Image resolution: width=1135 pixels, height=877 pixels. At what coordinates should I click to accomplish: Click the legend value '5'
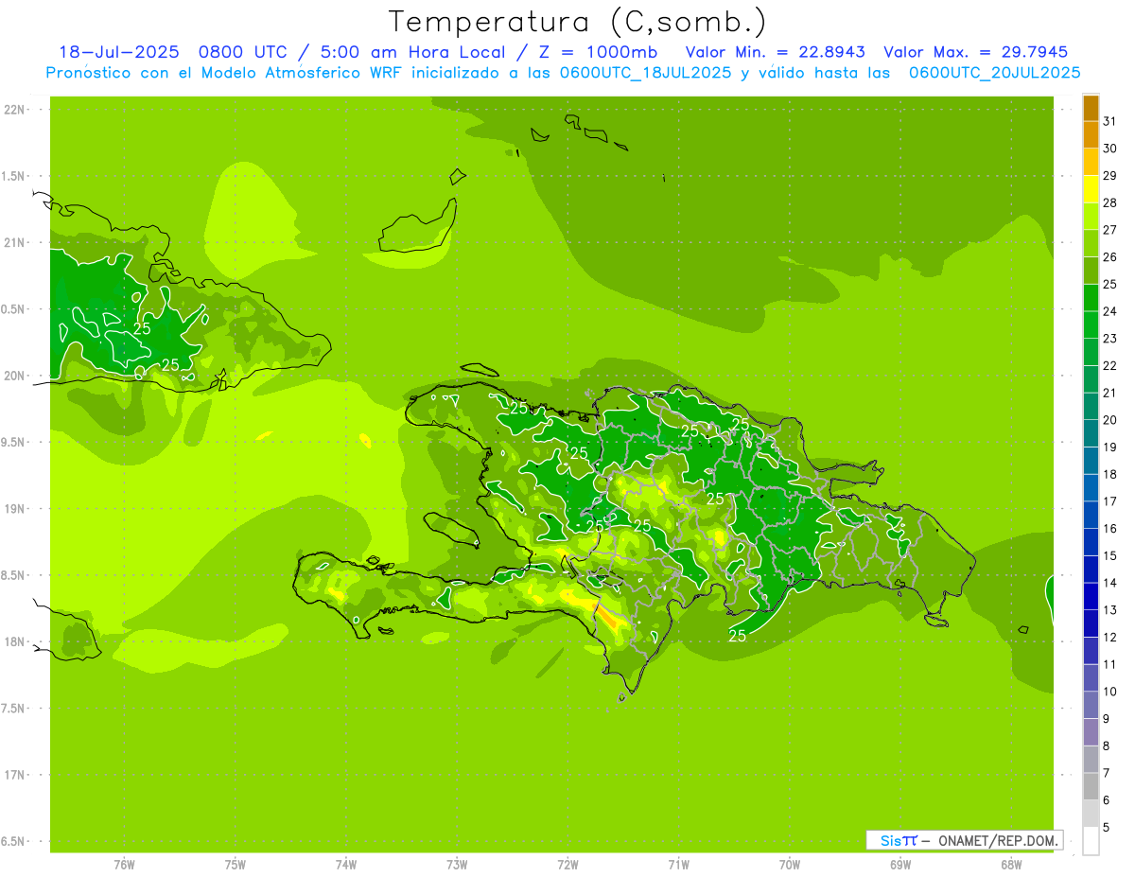1107,828
